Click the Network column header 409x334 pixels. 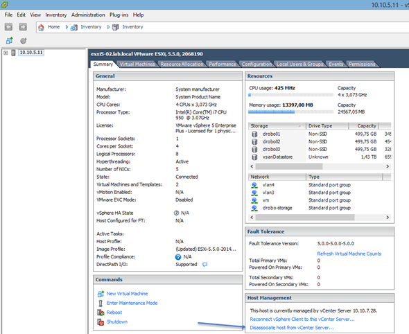[277, 177]
